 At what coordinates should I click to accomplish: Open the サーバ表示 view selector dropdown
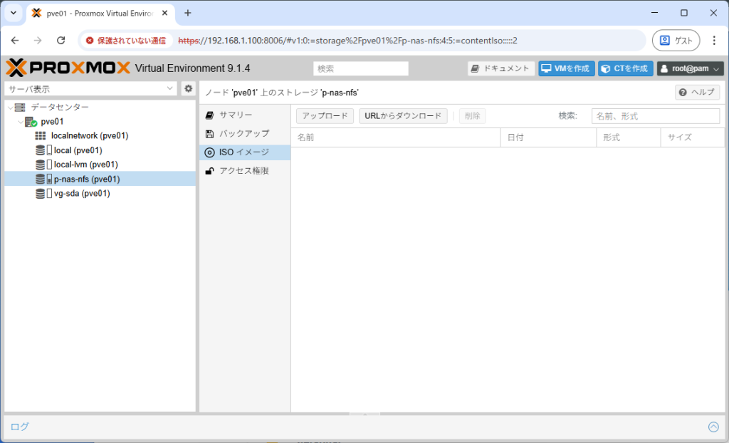89,88
